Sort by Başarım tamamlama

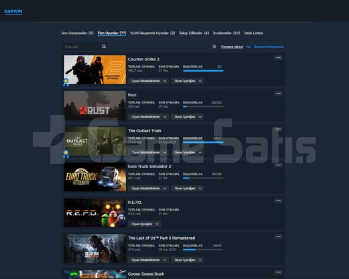click(x=269, y=46)
